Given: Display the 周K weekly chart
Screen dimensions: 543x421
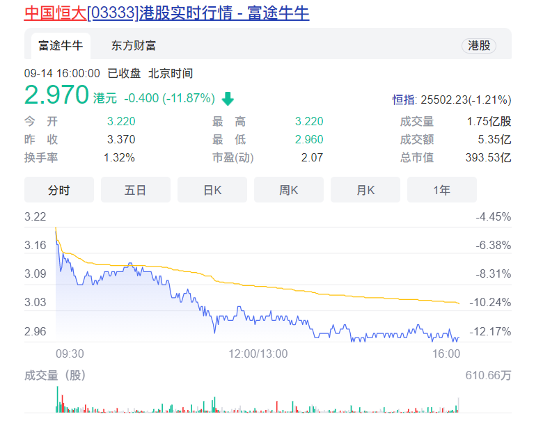Looking at the screenshot, I should 289,189.
